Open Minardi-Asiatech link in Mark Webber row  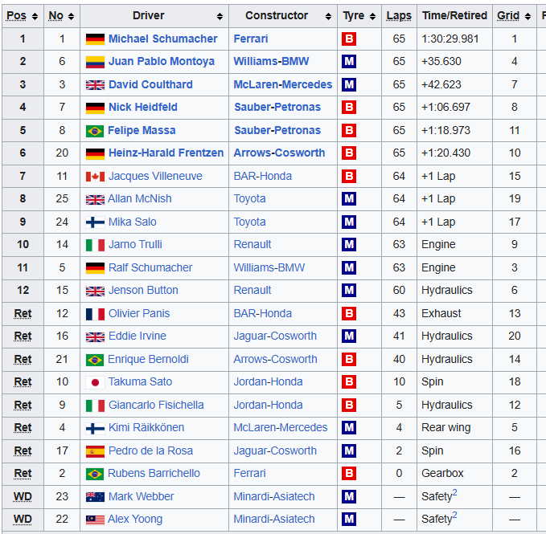point(274,497)
